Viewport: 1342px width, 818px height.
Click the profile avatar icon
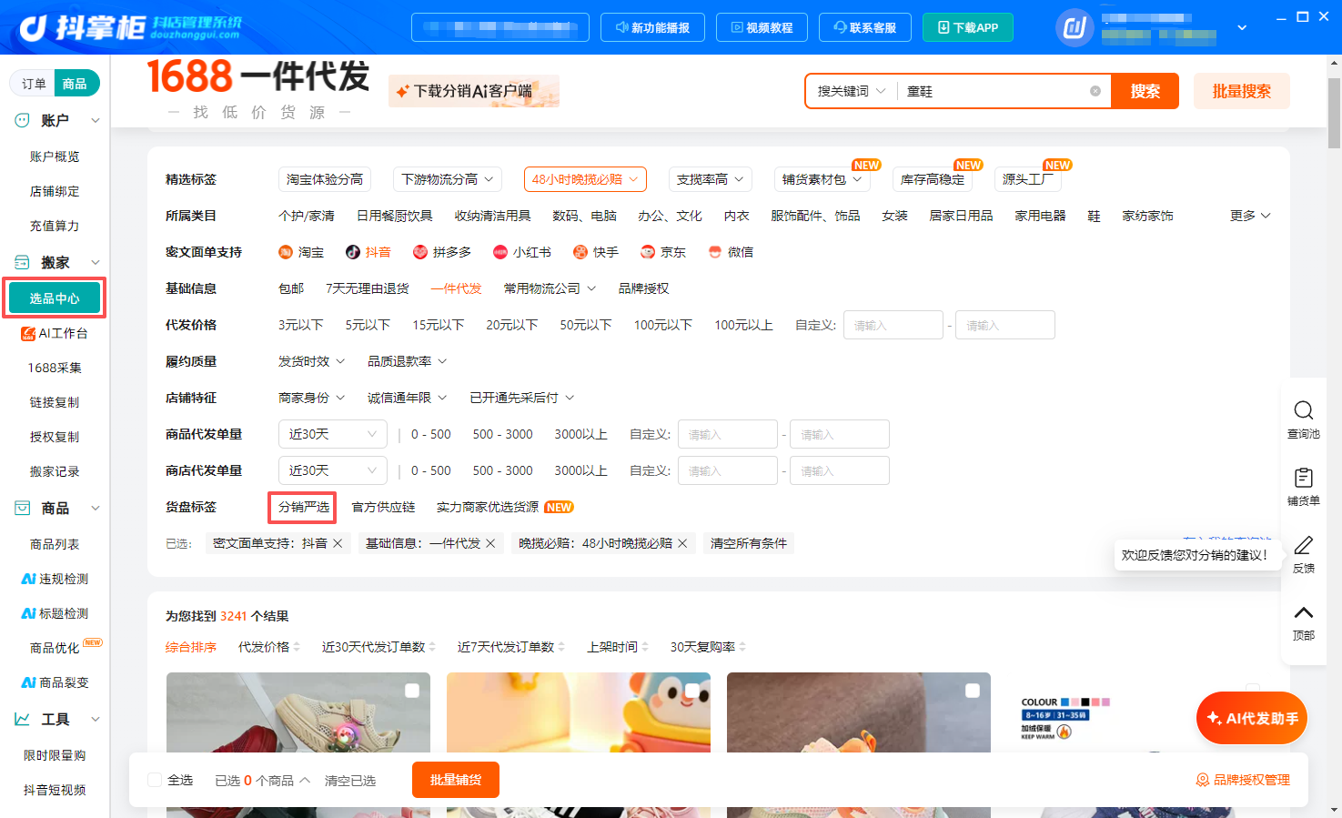coord(1074,27)
